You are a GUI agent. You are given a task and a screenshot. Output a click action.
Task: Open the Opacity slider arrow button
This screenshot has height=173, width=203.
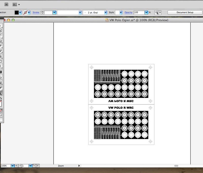[146, 12]
